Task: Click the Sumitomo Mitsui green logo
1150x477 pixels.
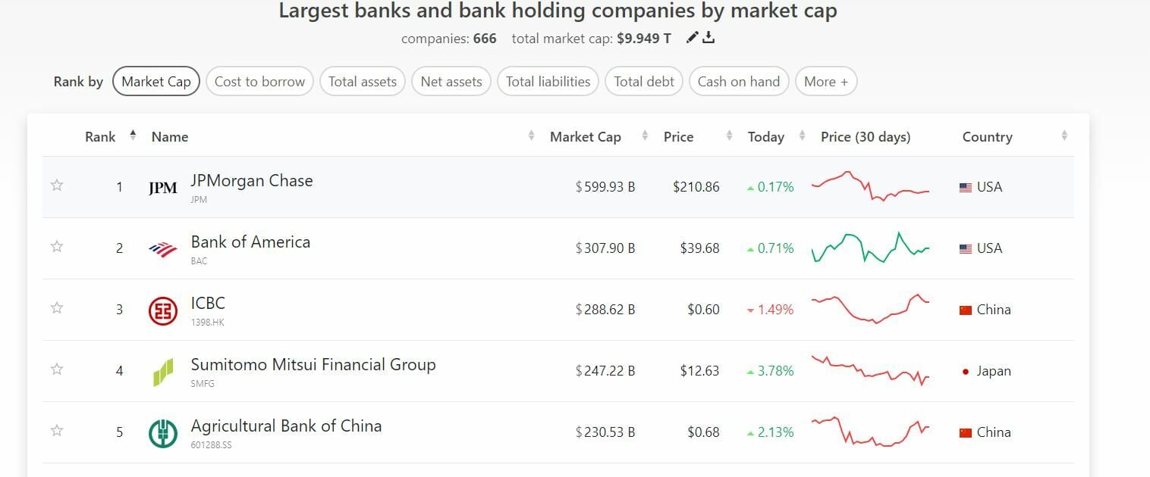Action: [x=163, y=372]
